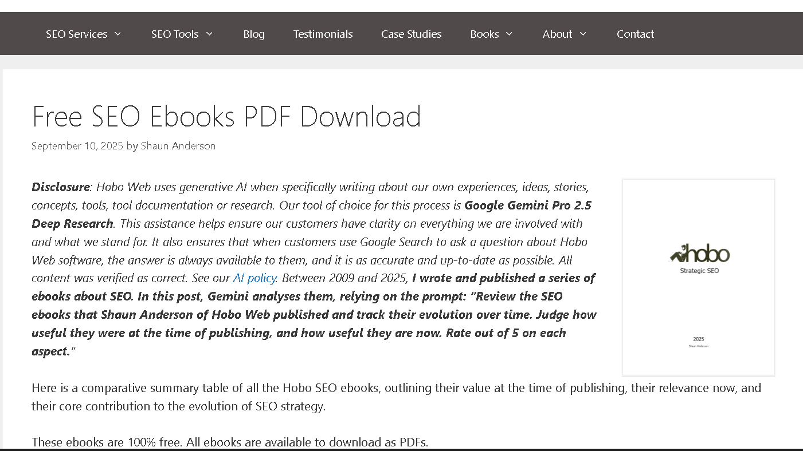Select Testimonials in the navigation bar
This screenshot has height=451, width=803.
(323, 34)
